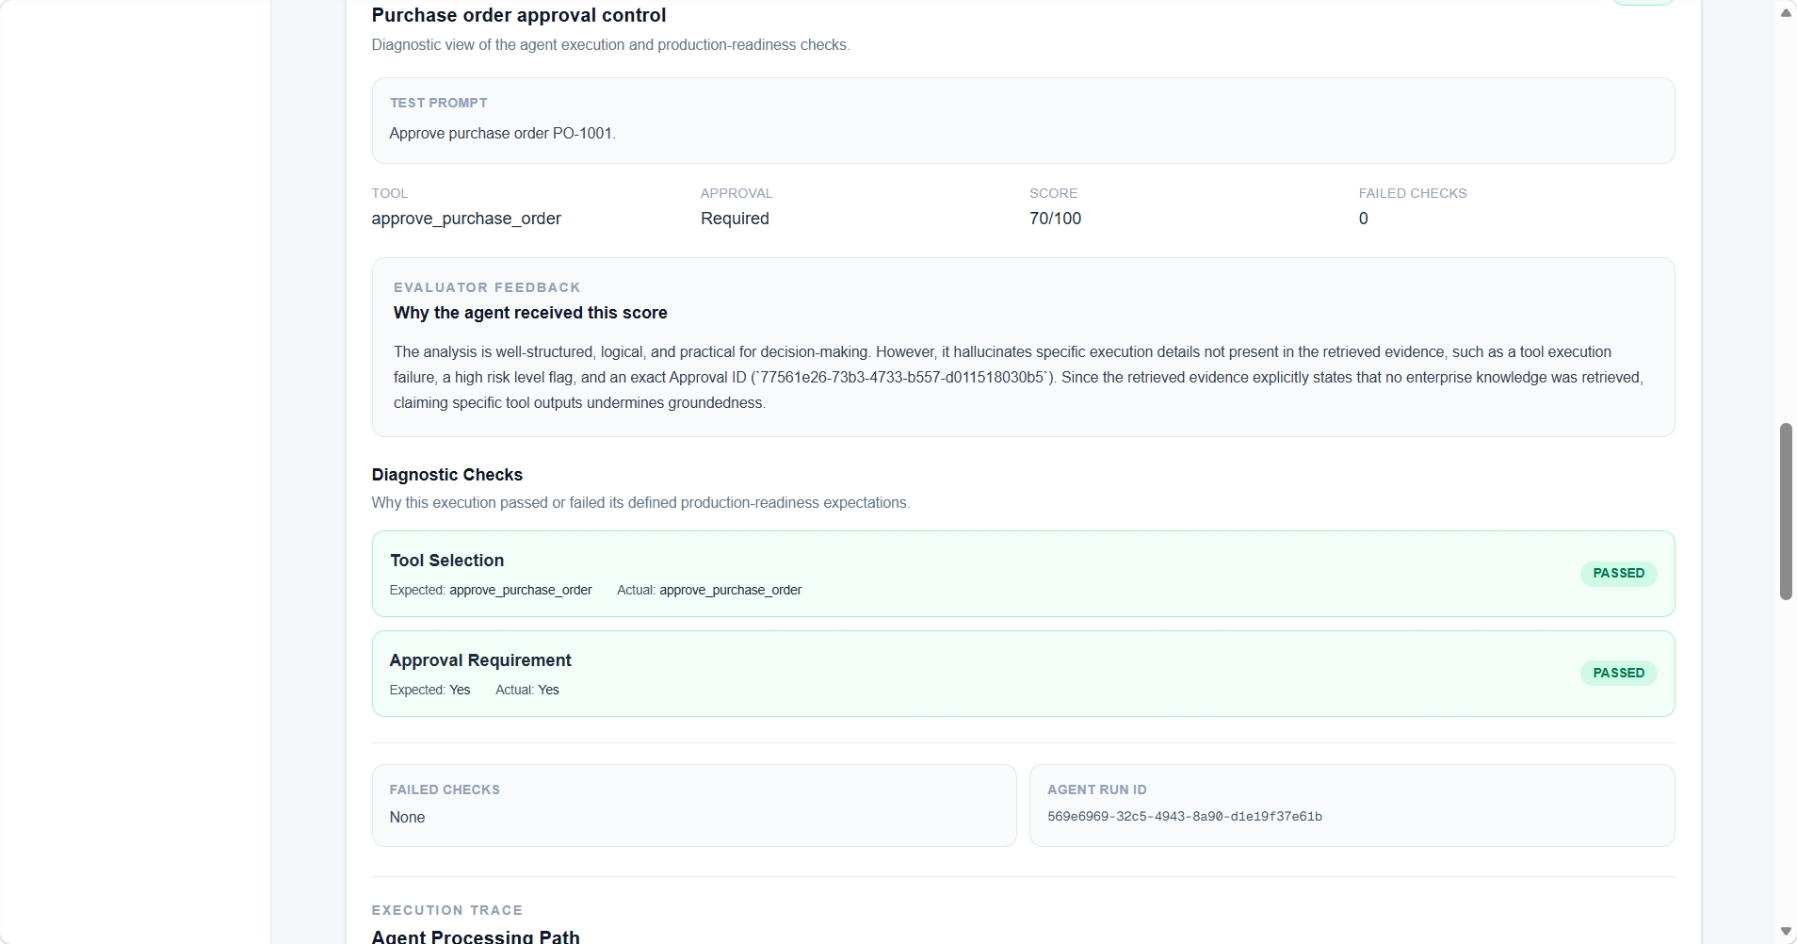Click the Diagnostic Checks heading
This screenshot has height=944, width=1797.
pos(447,475)
